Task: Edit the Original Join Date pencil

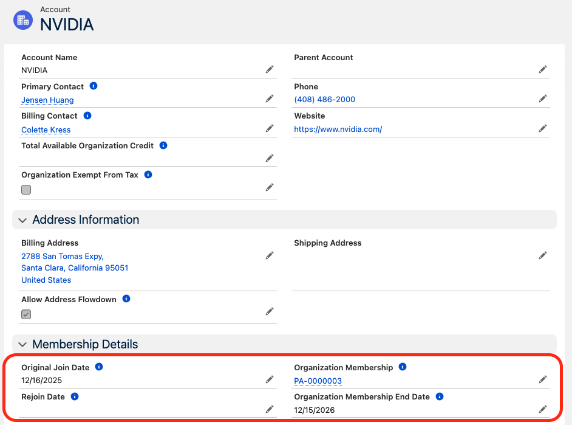Action: pyautogui.click(x=270, y=380)
